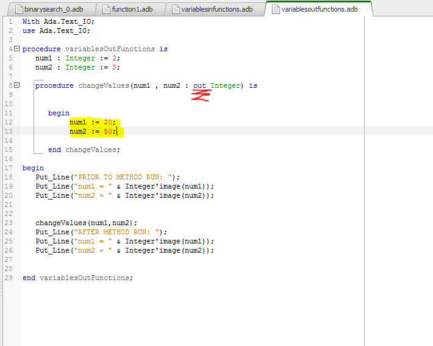Screen dimensions: 433x346
Task: Click 'Put_Line' on line 19
Action: tap(52, 187)
